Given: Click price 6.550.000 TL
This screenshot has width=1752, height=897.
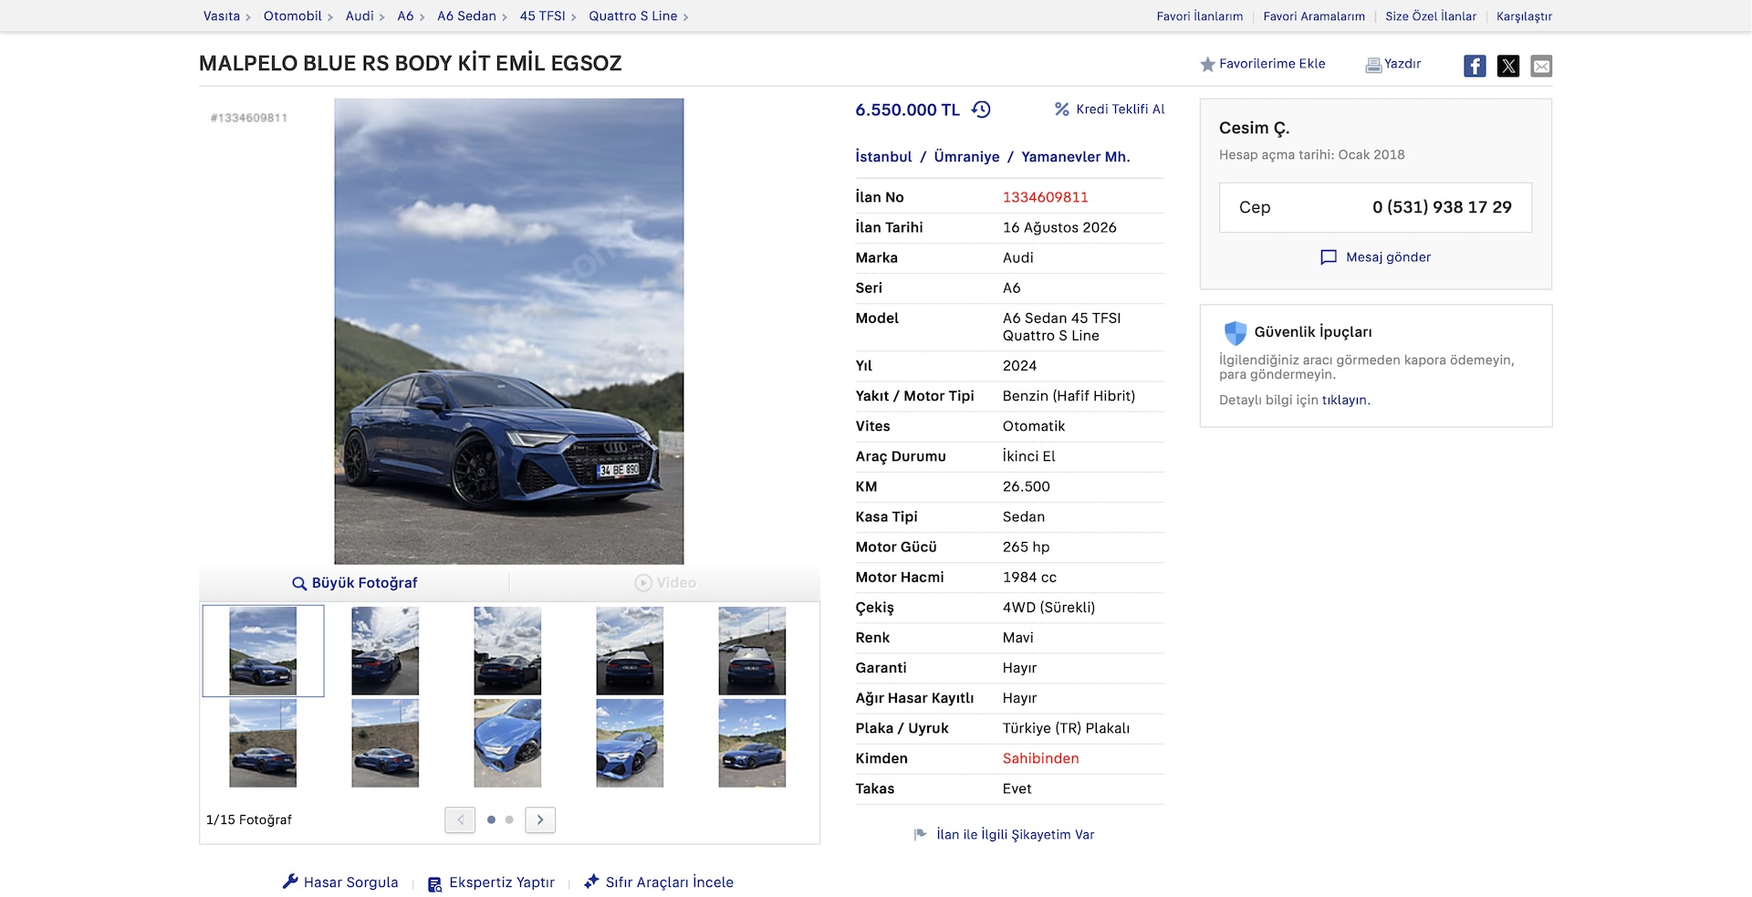Looking at the screenshot, I should pyautogui.click(x=907, y=110).
